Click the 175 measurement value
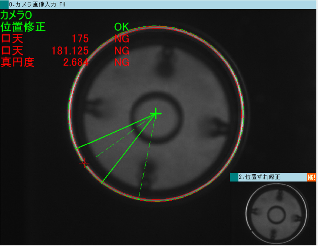 pos(80,39)
